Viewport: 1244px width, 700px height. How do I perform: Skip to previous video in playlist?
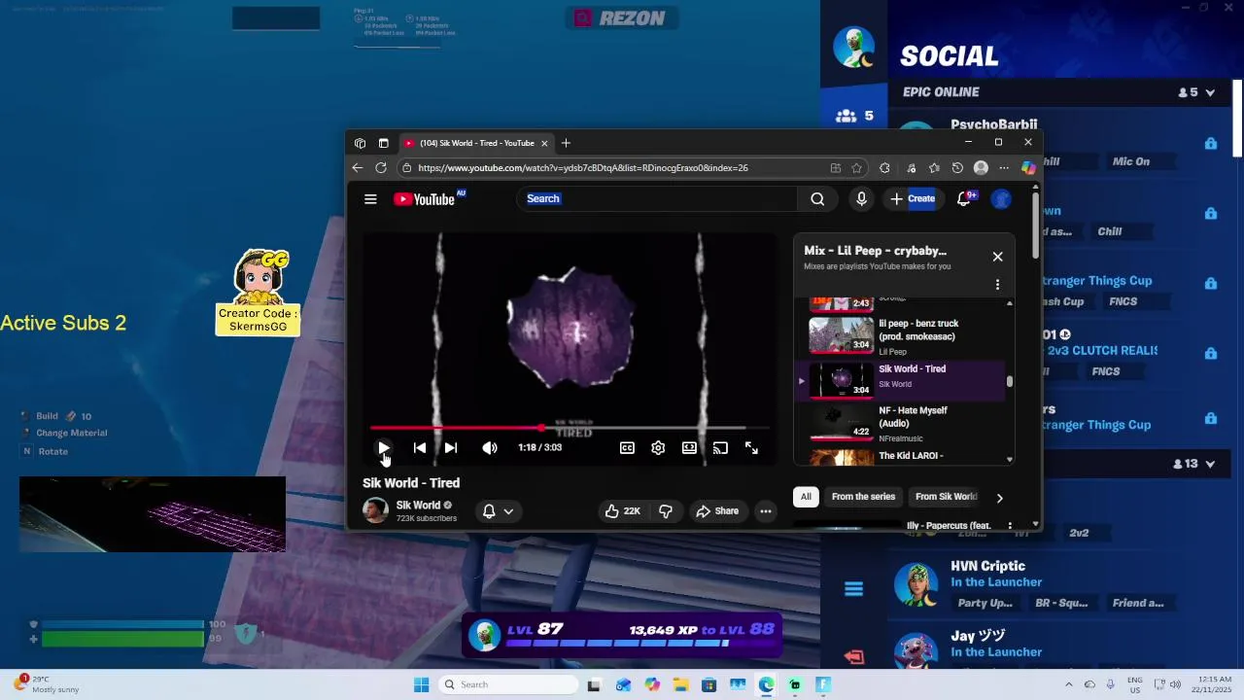(x=420, y=447)
